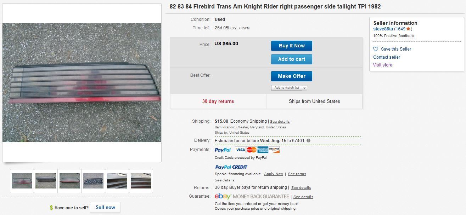Viewport: 466px width, 215px height.
Task: Open the Visit store link
Action: pyautogui.click(x=382, y=65)
